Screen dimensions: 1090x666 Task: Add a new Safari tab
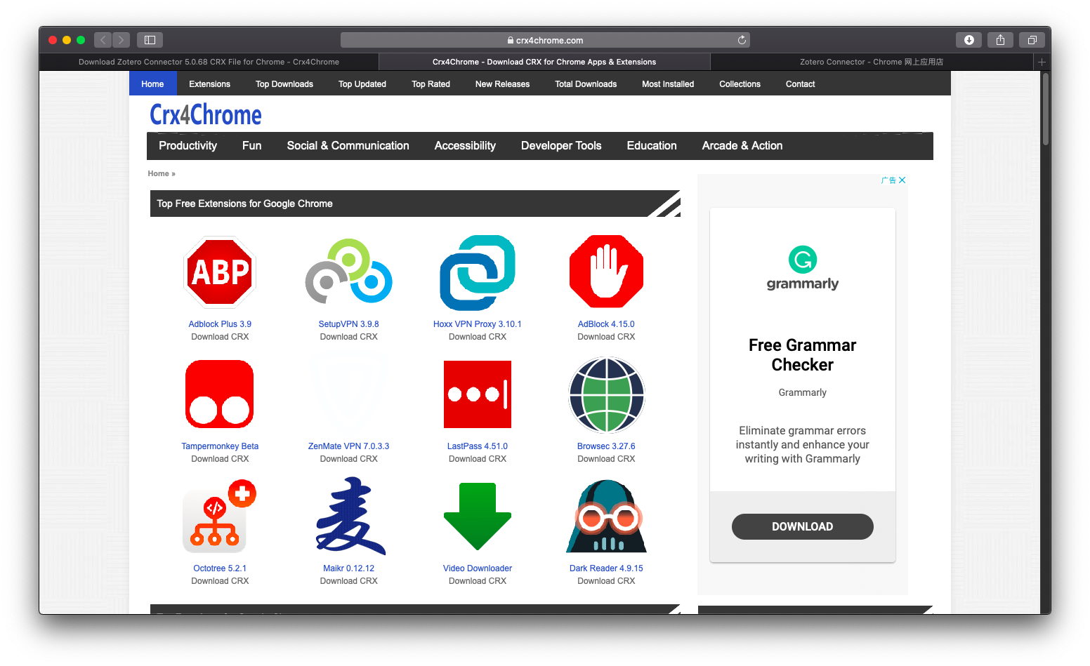[1042, 62]
